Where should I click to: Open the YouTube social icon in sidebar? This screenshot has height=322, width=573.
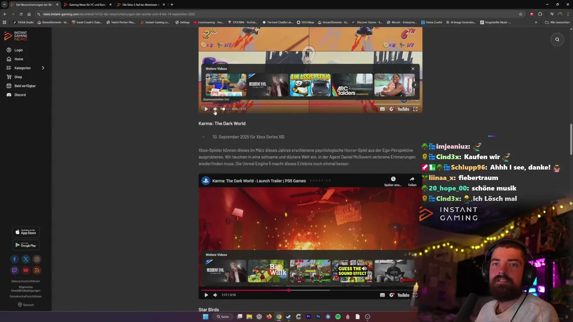(x=26, y=270)
